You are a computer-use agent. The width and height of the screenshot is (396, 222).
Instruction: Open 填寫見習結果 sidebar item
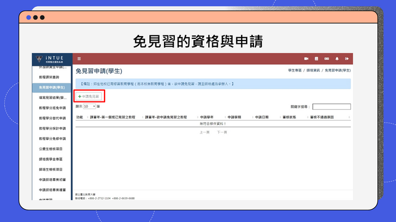[52, 98]
